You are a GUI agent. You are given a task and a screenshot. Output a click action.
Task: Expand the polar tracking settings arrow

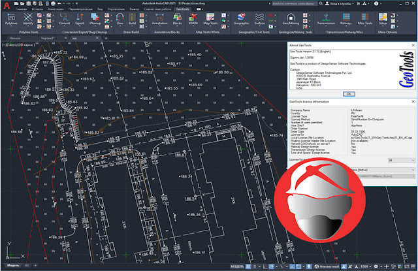click(x=276, y=266)
